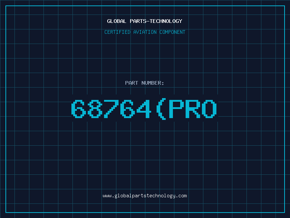290x218 pixels.
Task: Click the PART NUMBER: label
Action: (x=145, y=83)
